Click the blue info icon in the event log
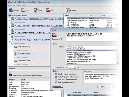 pos(69,95)
